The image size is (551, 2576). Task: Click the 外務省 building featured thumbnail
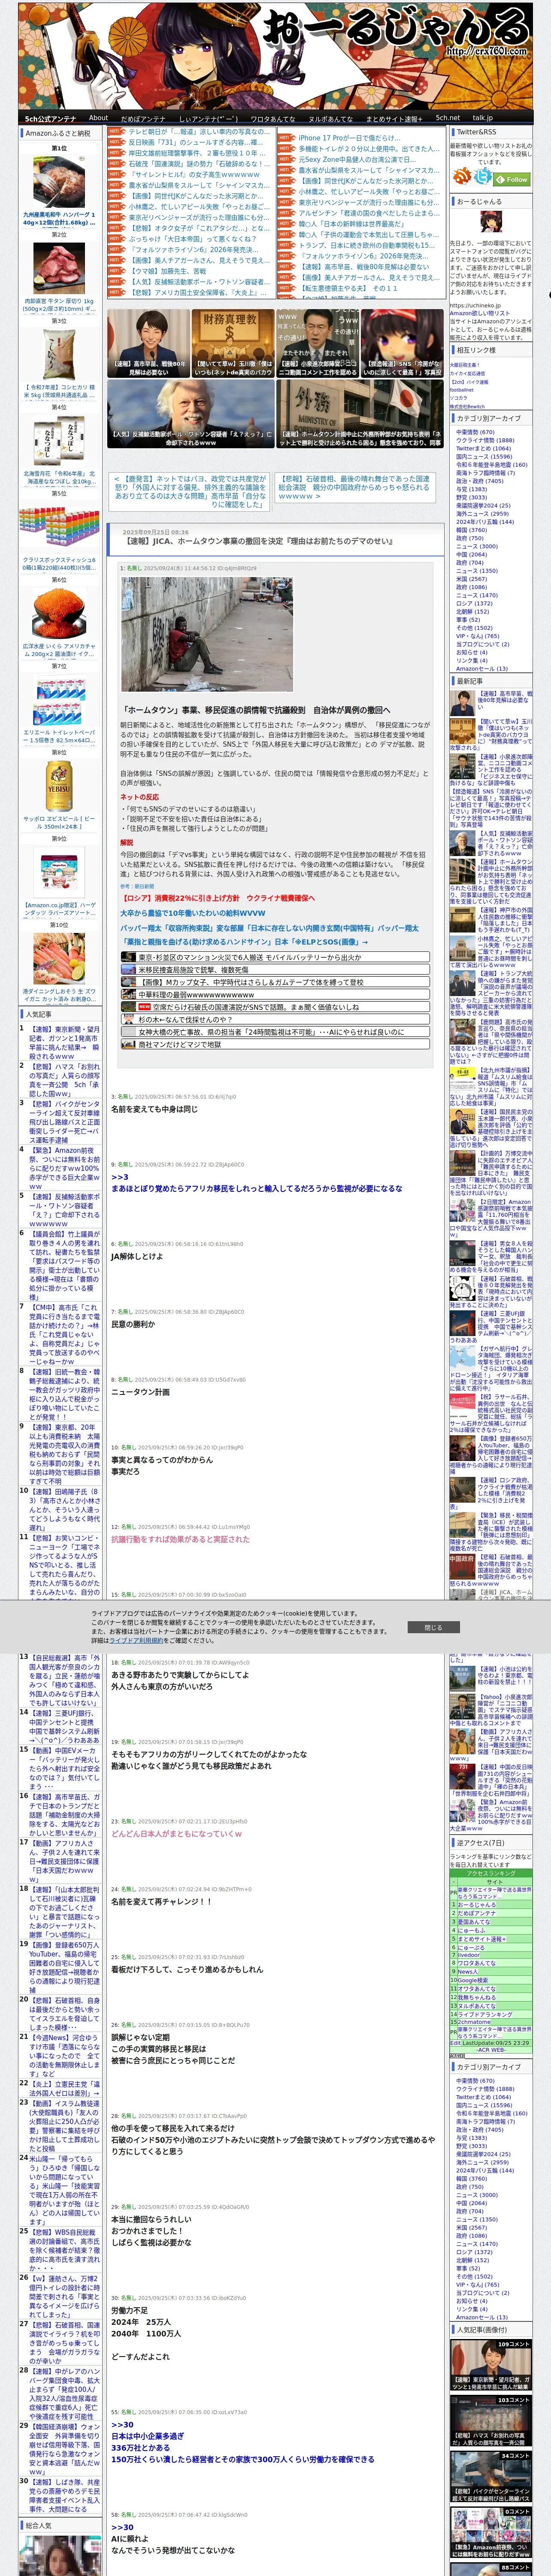(359, 414)
